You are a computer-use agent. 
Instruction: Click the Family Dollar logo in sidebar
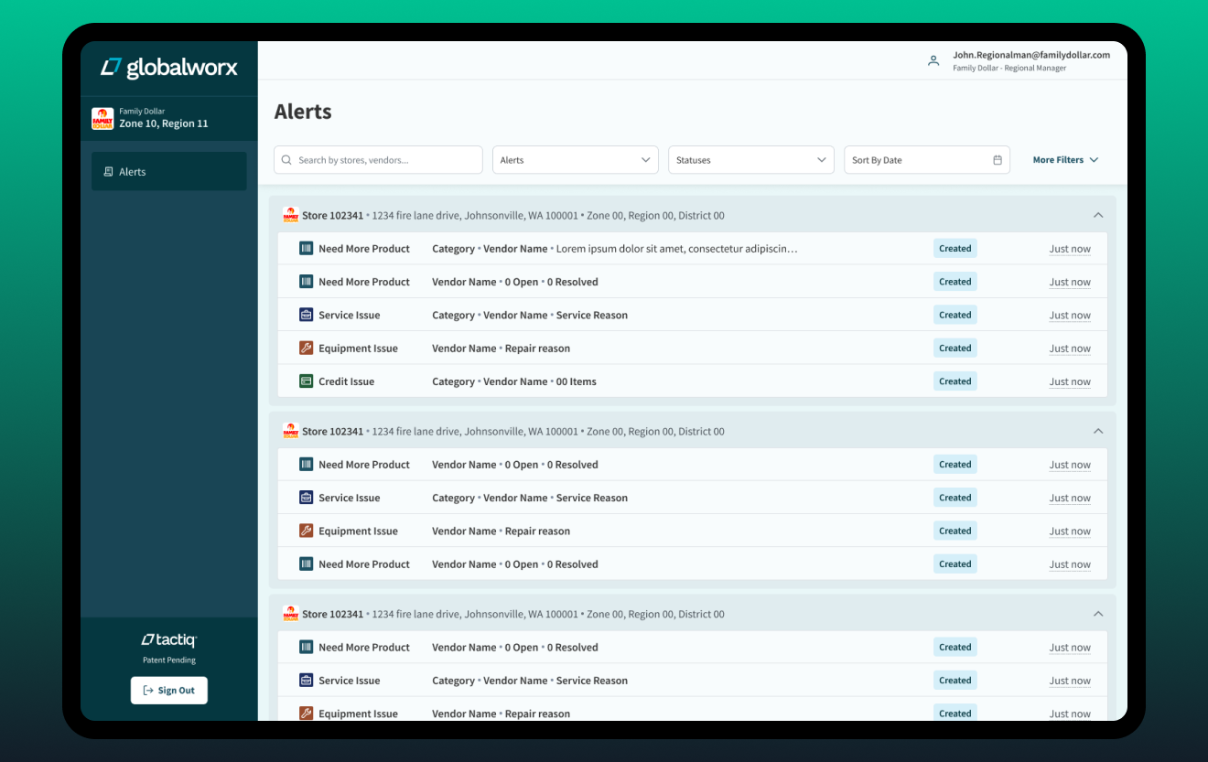click(x=102, y=118)
